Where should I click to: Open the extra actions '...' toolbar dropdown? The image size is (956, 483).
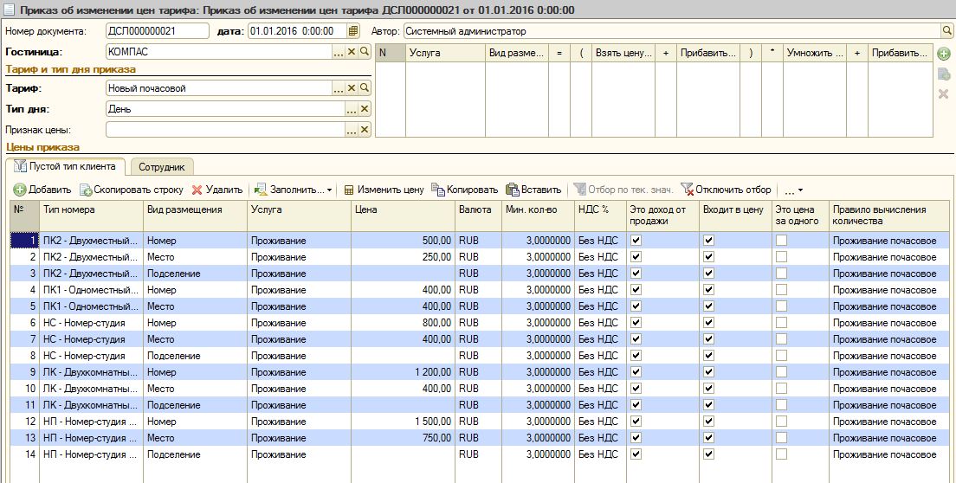(793, 190)
